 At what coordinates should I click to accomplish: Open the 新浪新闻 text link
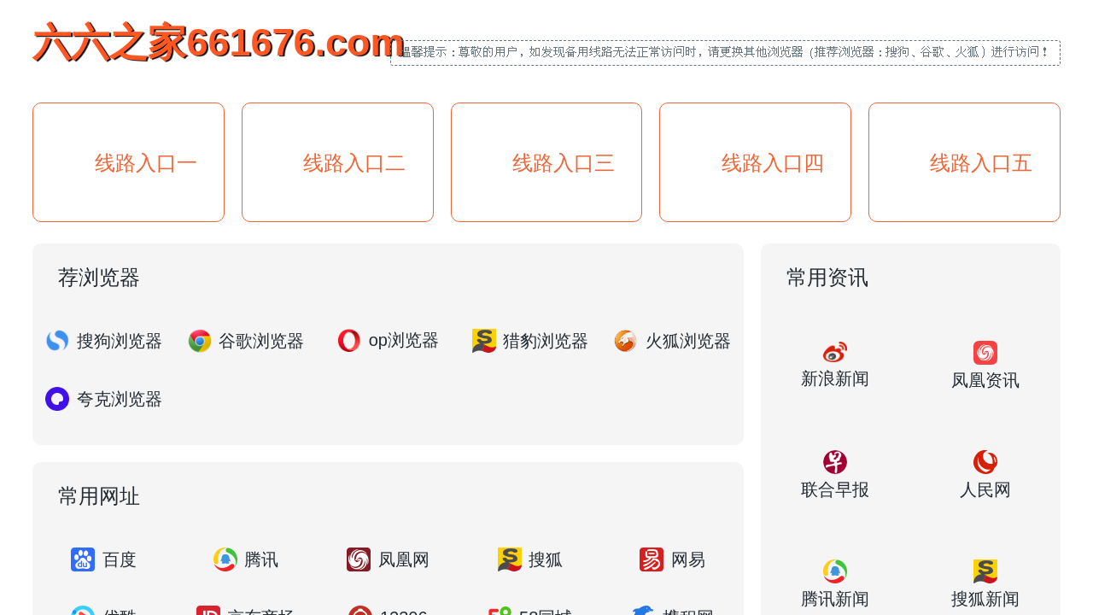click(x=835, y=378)
